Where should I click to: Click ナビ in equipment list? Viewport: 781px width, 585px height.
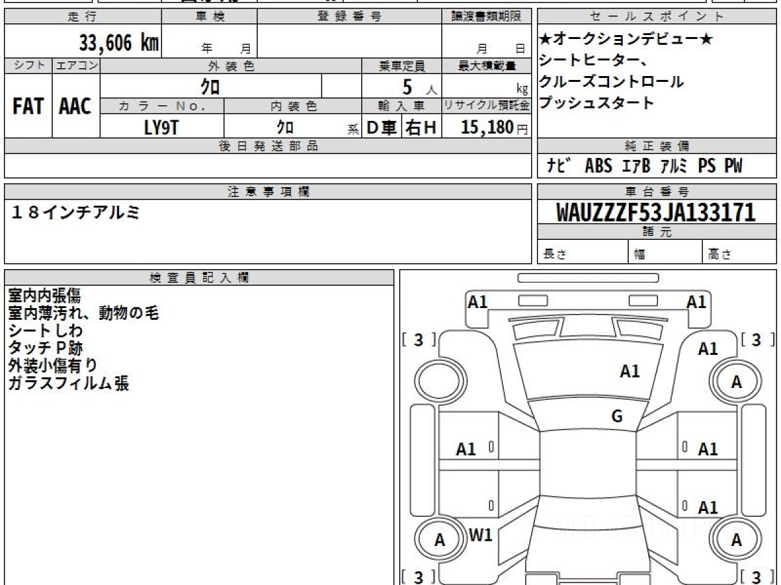pos(559,166)
